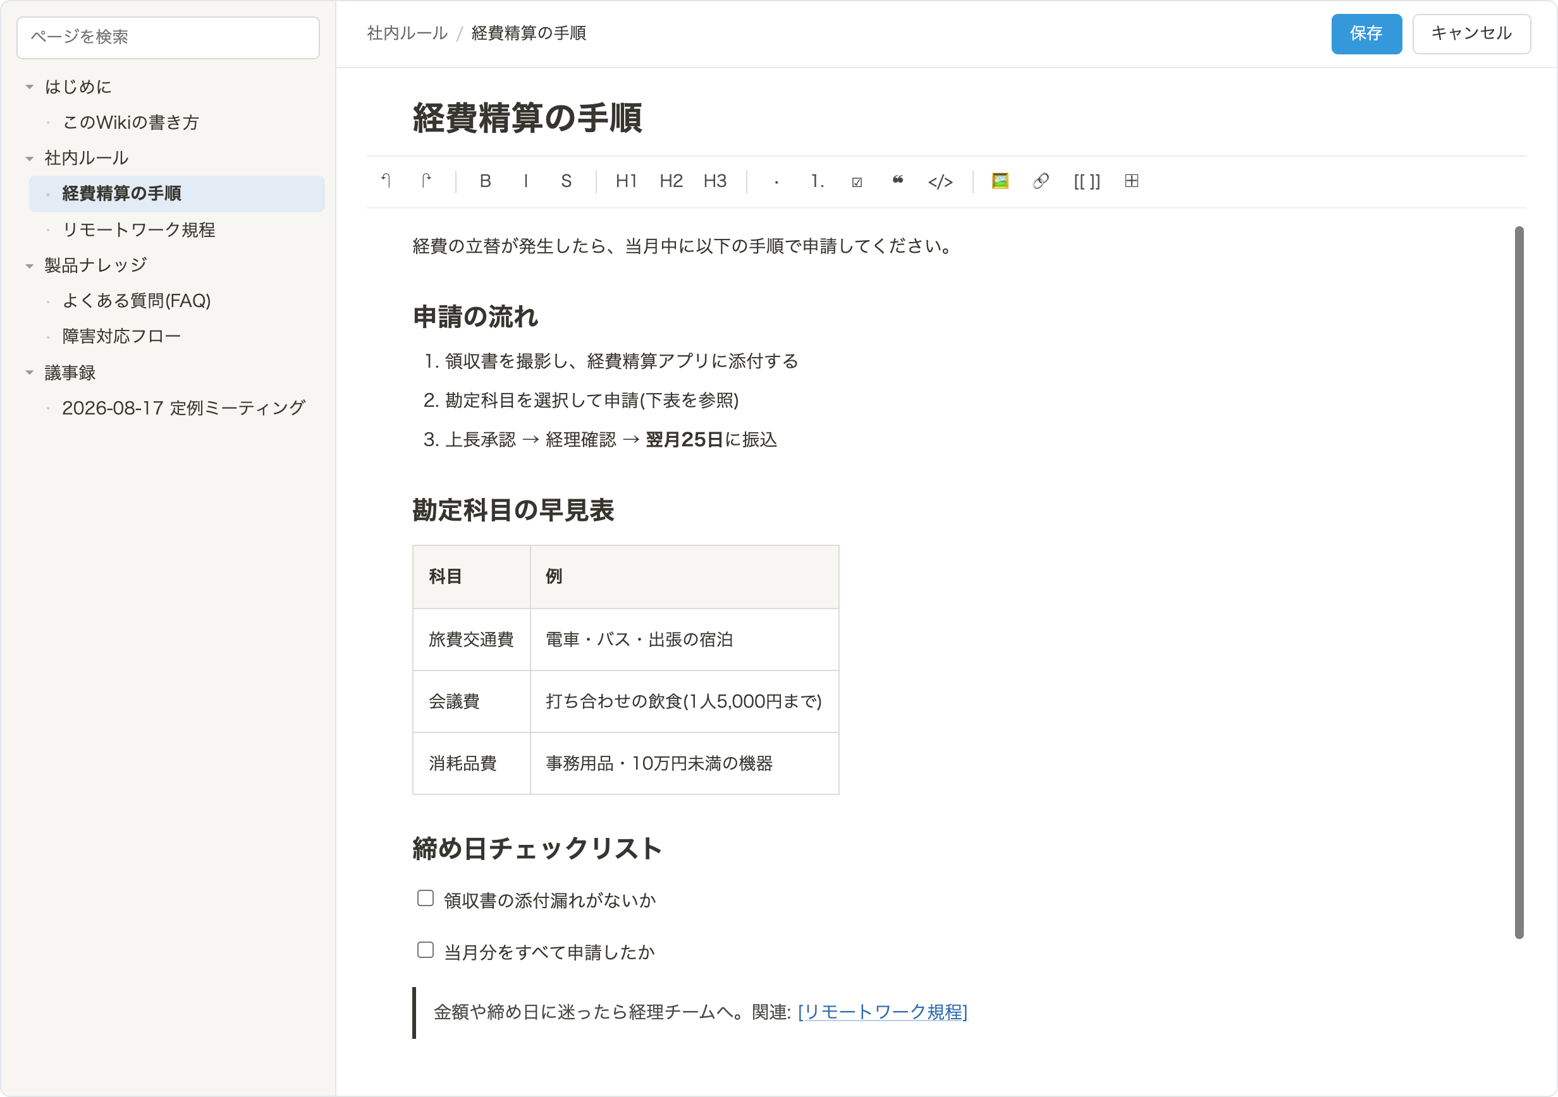This screenshot has width=1558, height=1097.
Task: Insert a table via grid icon
Action: (x=1131, y=181)
